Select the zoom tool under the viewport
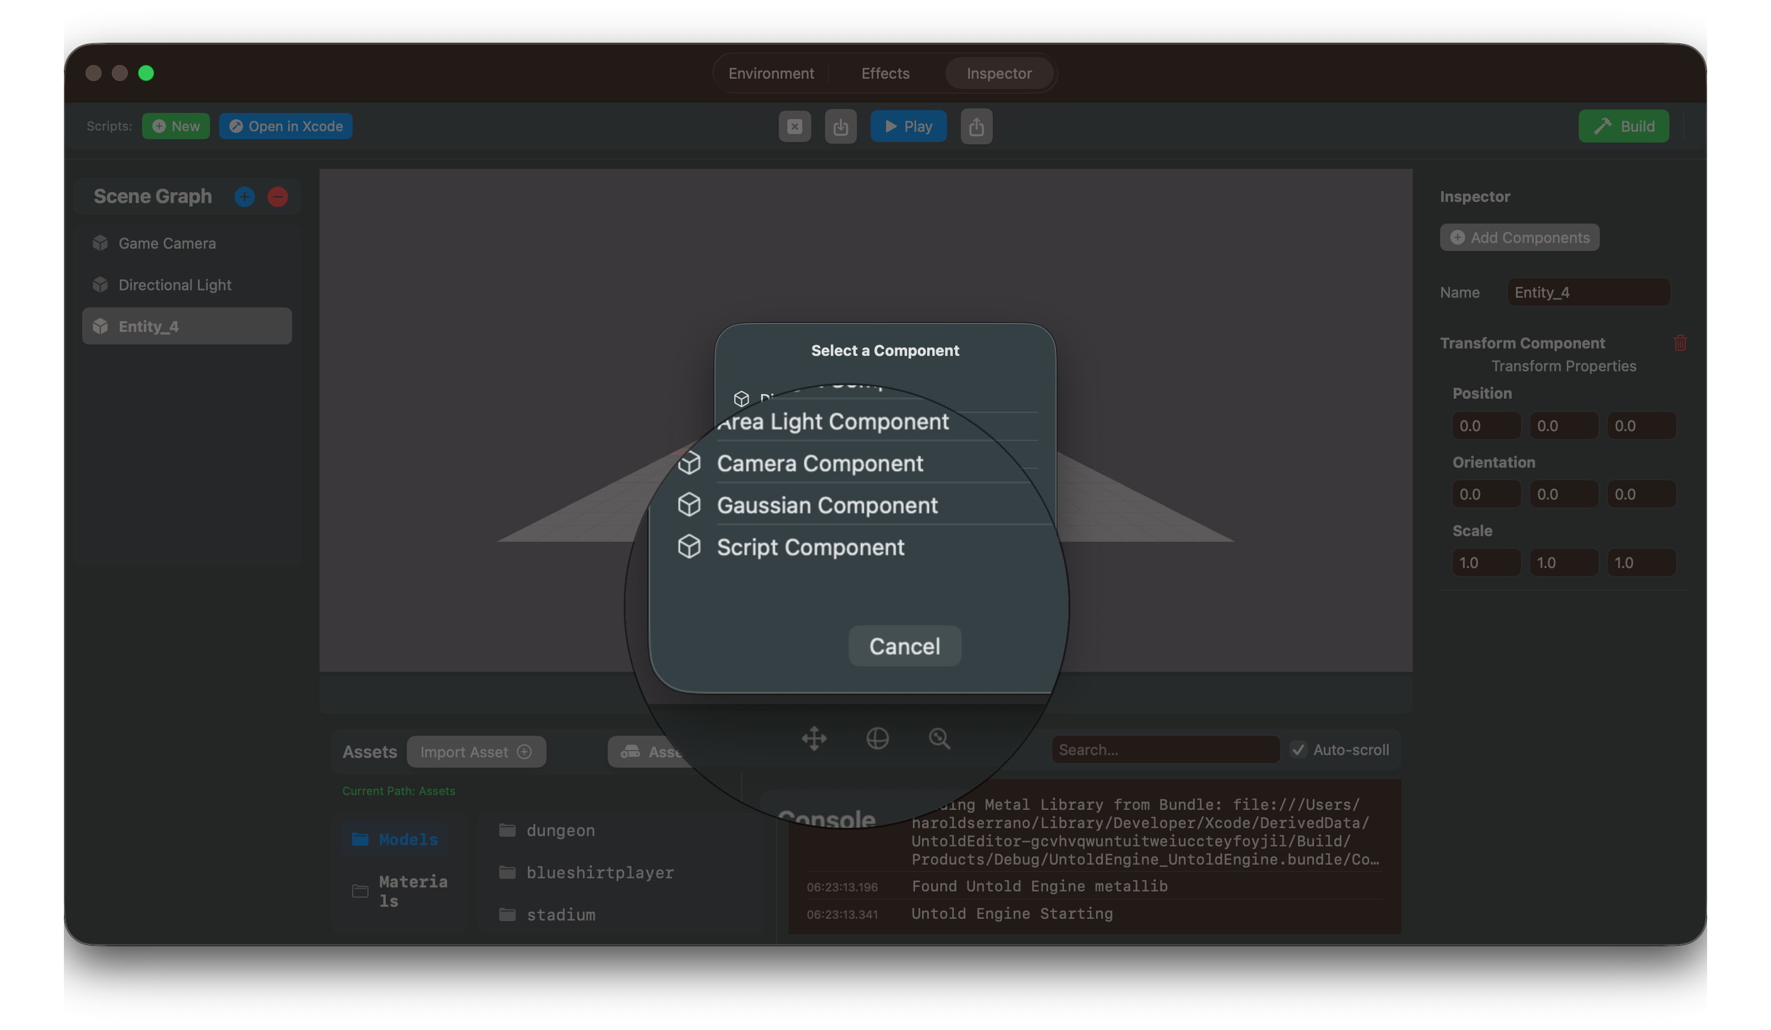This screenshot has height=1030, width=1771. tap(940, 739)
